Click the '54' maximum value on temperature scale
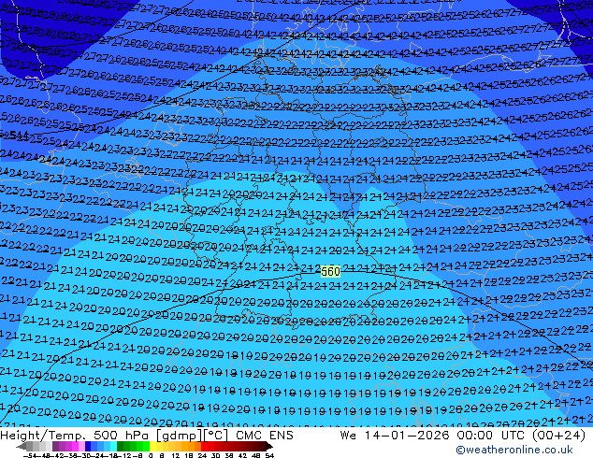Screen dimensions: 593x458 coord(269,455)
